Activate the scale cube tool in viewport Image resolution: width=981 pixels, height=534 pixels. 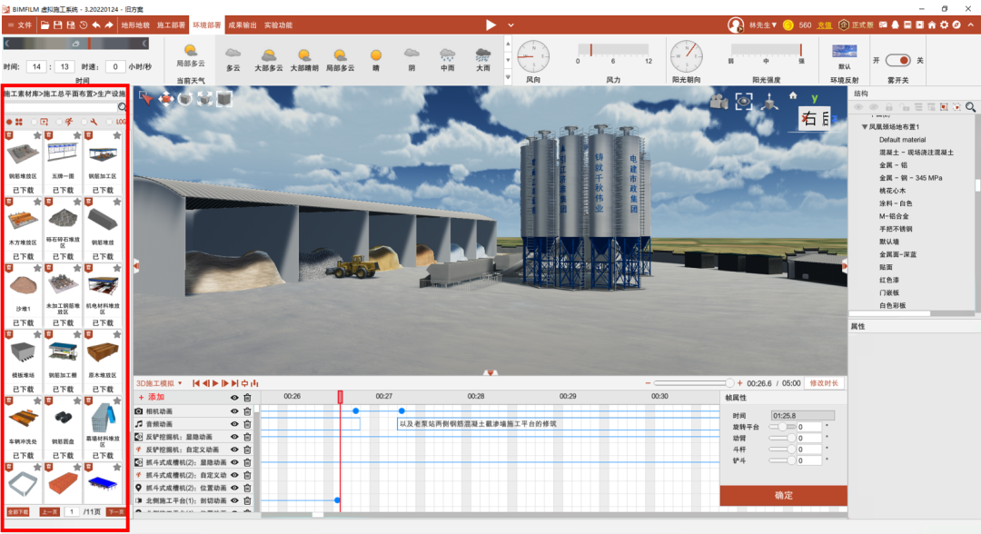[204, 98]
